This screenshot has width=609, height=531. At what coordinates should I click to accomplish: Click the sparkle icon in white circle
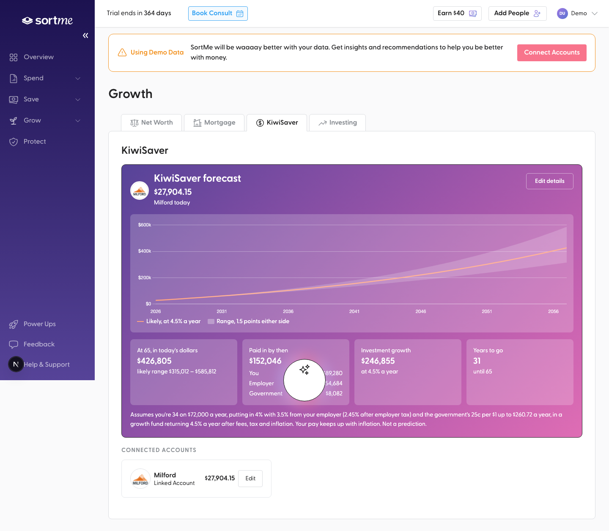click(x=304, y=370)
